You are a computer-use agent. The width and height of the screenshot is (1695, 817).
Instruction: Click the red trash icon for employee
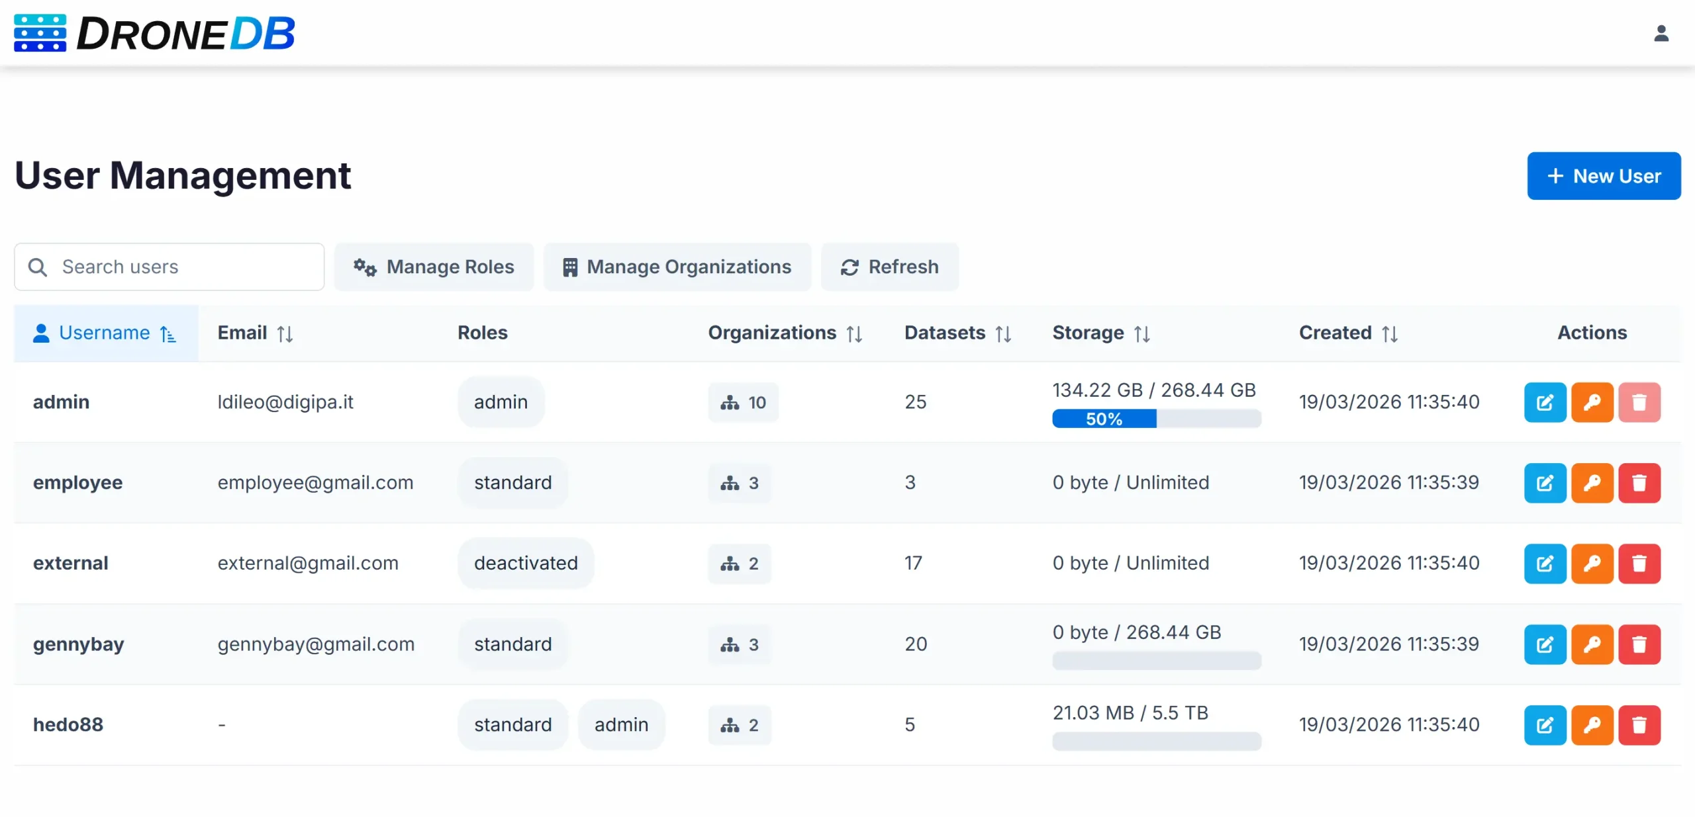(1639, 483)
